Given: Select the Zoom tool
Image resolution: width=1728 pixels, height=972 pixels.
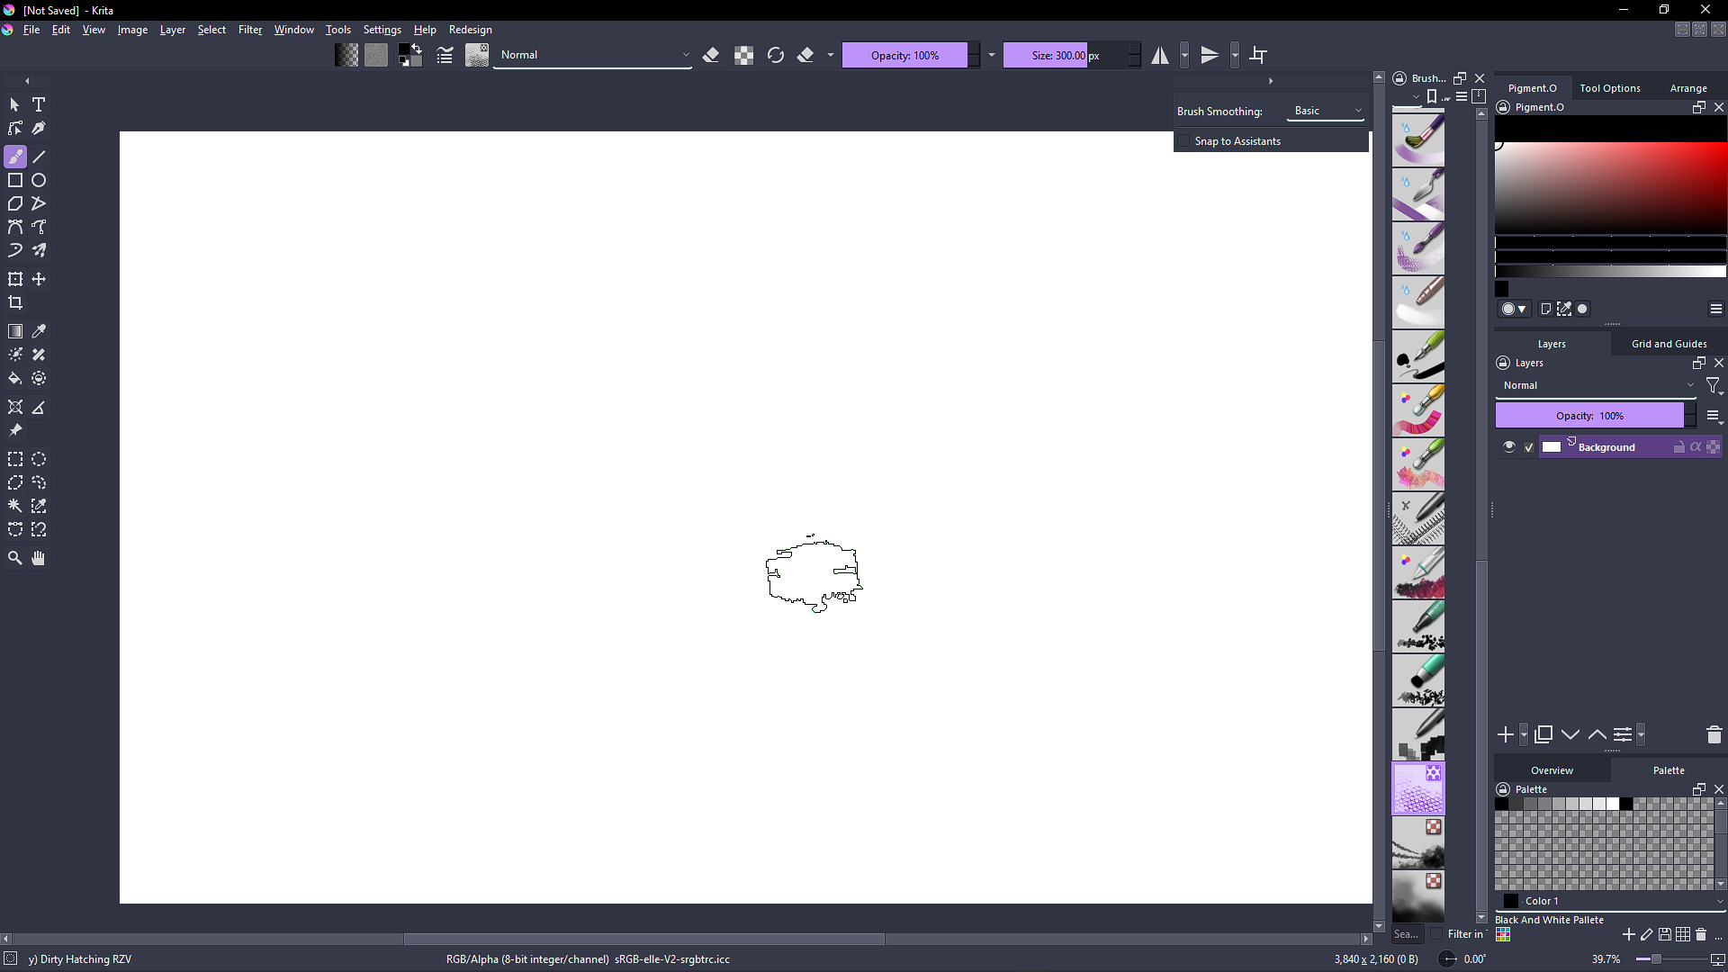Looking at the screenshot, I should (x=15, y=559).
